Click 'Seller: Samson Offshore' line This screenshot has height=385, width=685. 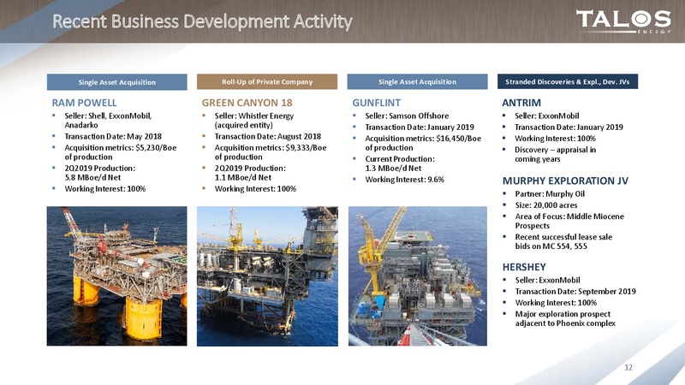pos(407,115)
